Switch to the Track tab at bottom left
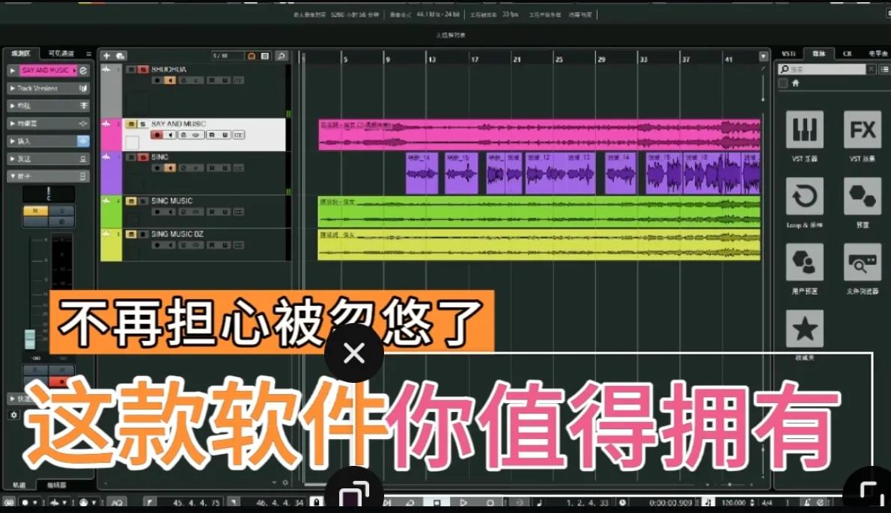 tap(19, 485)
